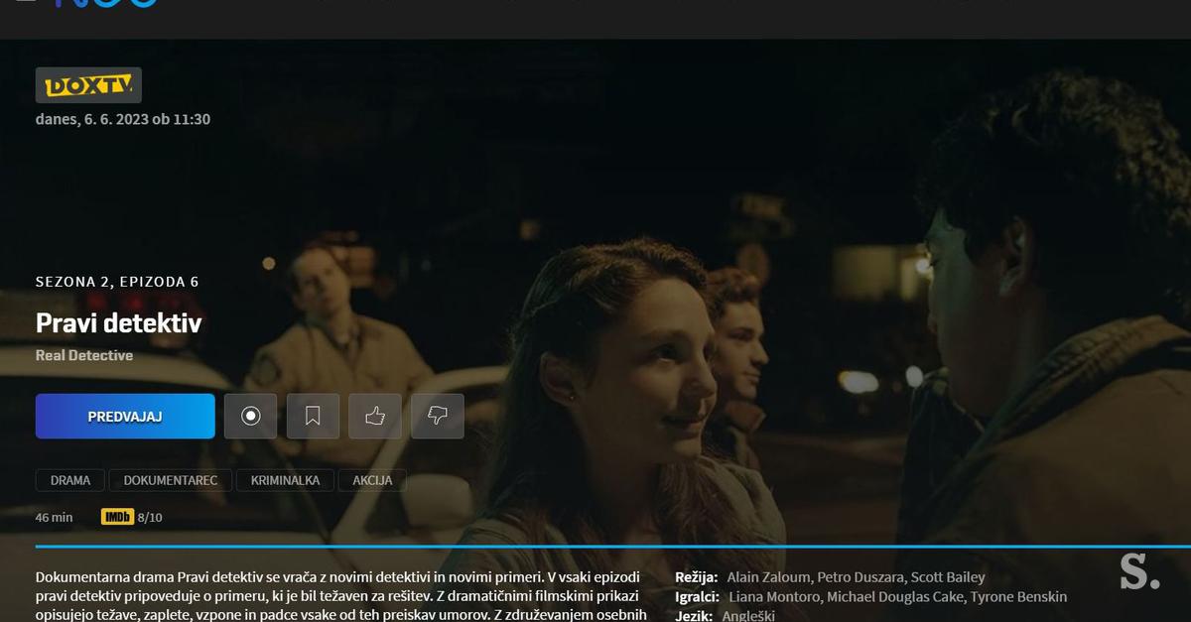The width and height of the screenshot is (1191, 622).
Task: Open the DRAMA genre tag
Action: point(69,479)
